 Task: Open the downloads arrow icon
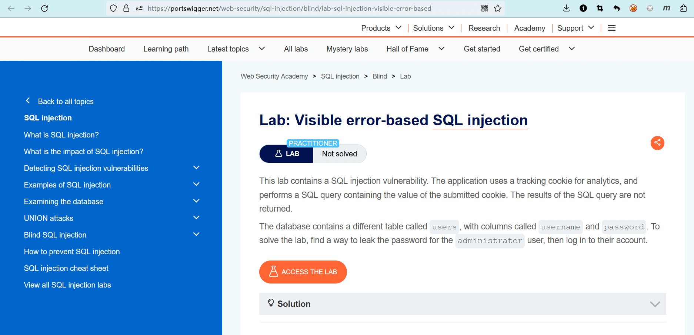point(566,8)
